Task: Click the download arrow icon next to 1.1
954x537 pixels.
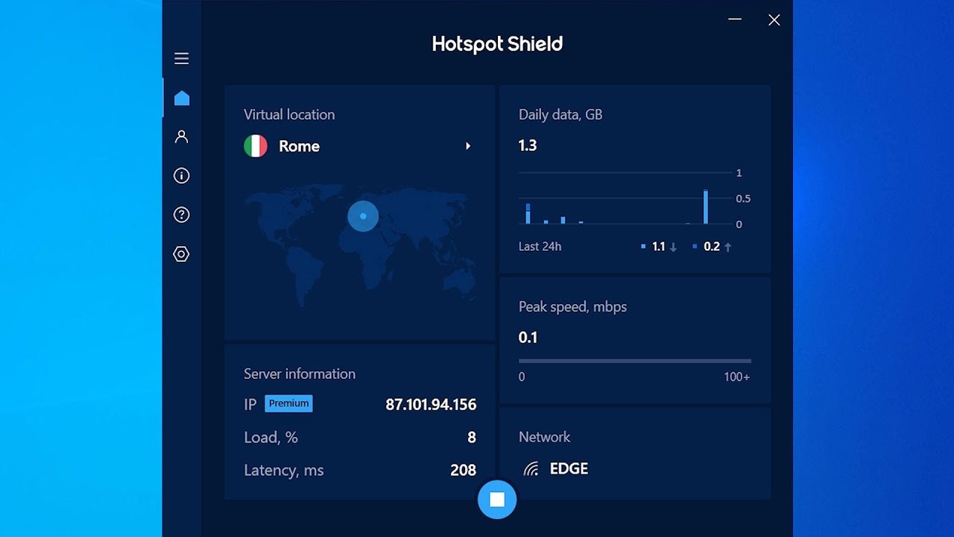Action: 673,247
